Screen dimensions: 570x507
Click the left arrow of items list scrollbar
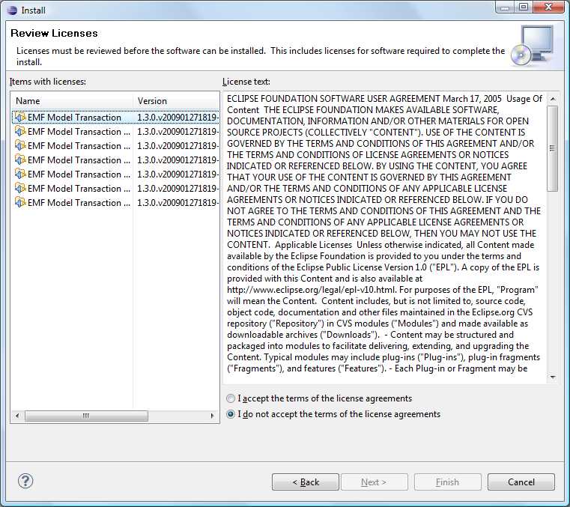pos(17,416)
